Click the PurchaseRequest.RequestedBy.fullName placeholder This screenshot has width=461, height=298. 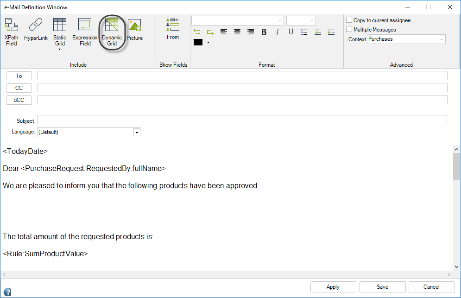tap(93, 168)
